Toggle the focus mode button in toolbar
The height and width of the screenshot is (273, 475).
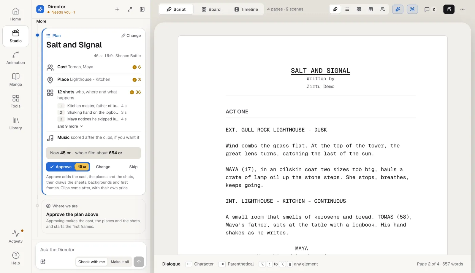pyautogui.click(x=412, y=9)
